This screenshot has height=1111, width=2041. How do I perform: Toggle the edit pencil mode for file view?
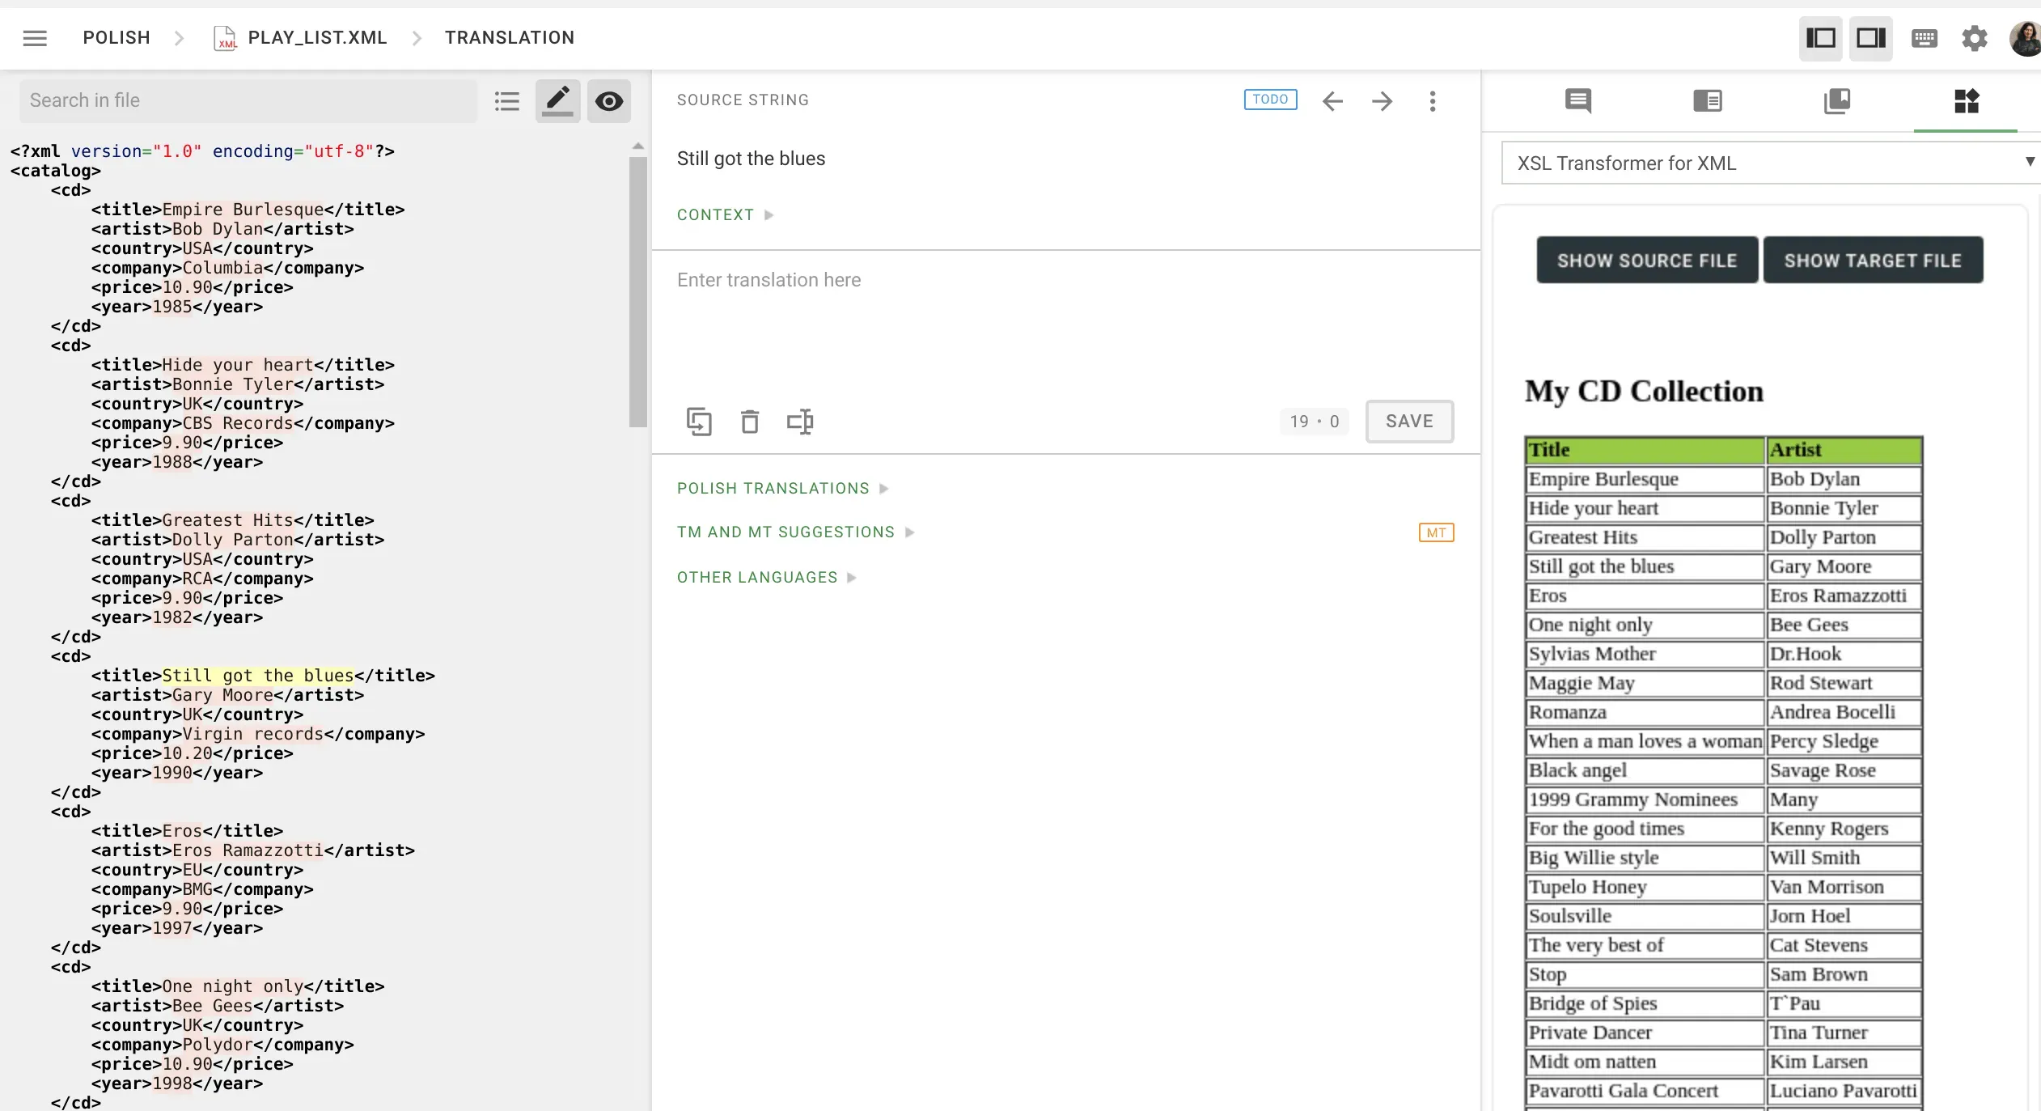(x=557, y=100)
